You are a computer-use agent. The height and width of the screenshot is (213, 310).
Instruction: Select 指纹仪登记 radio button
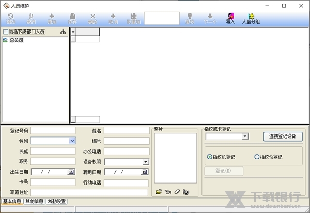tap(257, 157)
